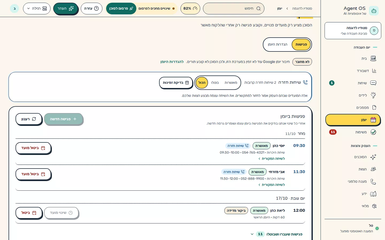Viewport: 385px width, 240px height.
Task: Open the דשבורד chart icon
Action: coord(374,71)
